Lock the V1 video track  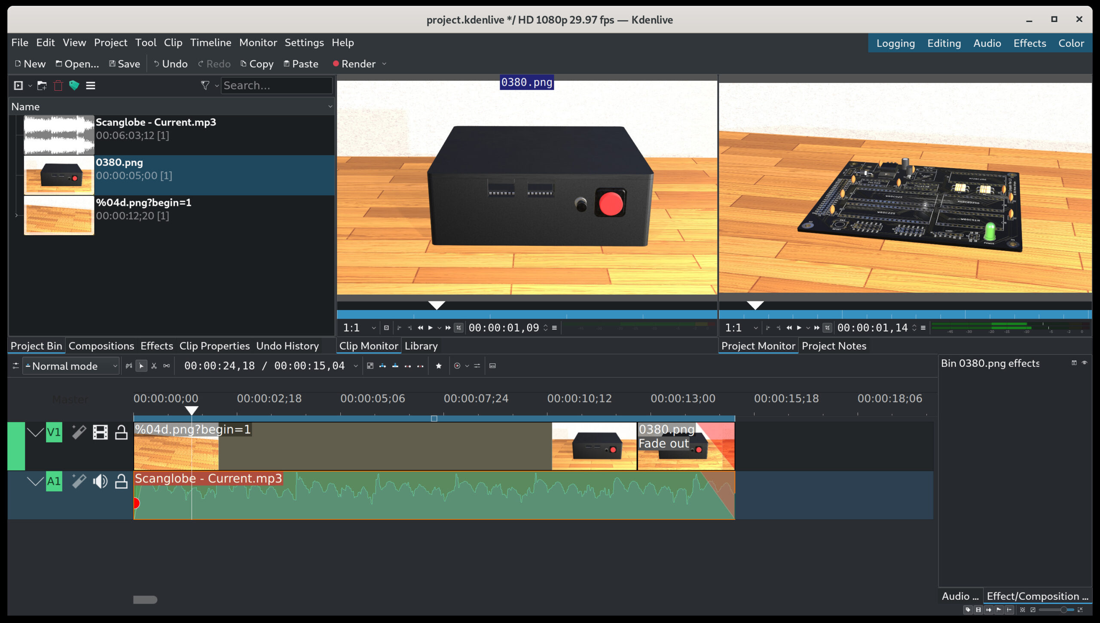pyautogui.click(x=121, y=432)
